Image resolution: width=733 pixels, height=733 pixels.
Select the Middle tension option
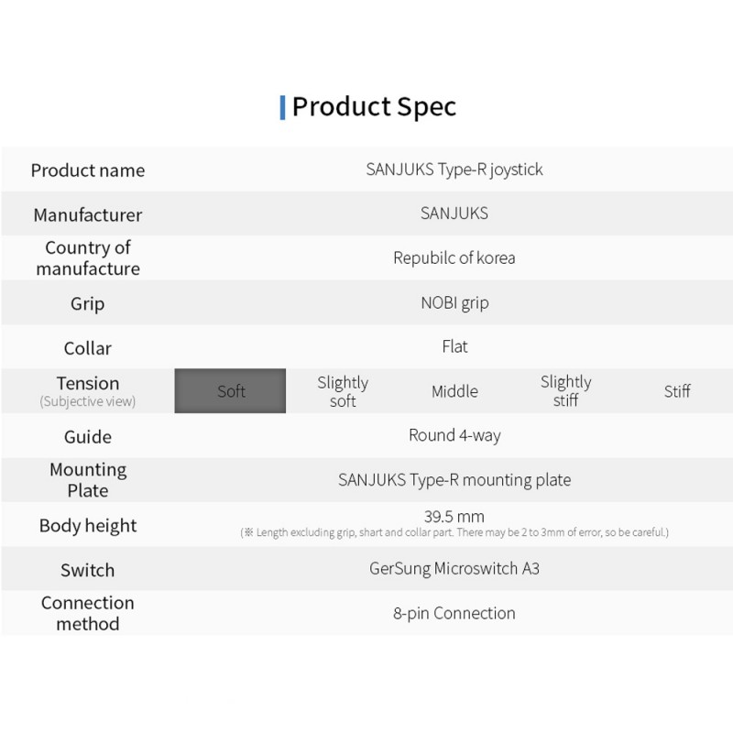click(x=454, y=391)
